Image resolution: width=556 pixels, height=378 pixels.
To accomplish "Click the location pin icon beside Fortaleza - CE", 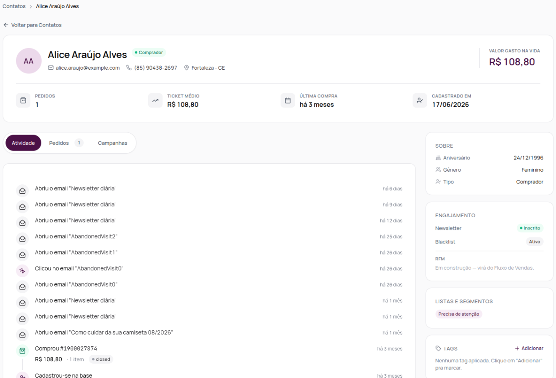I will 187,67.
